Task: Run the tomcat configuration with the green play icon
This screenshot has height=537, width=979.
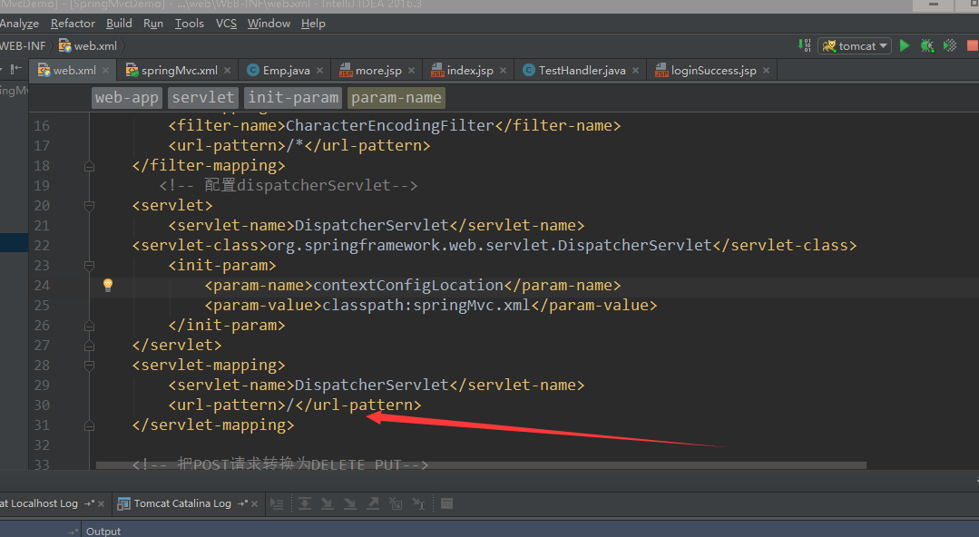Action: point(904,45)
